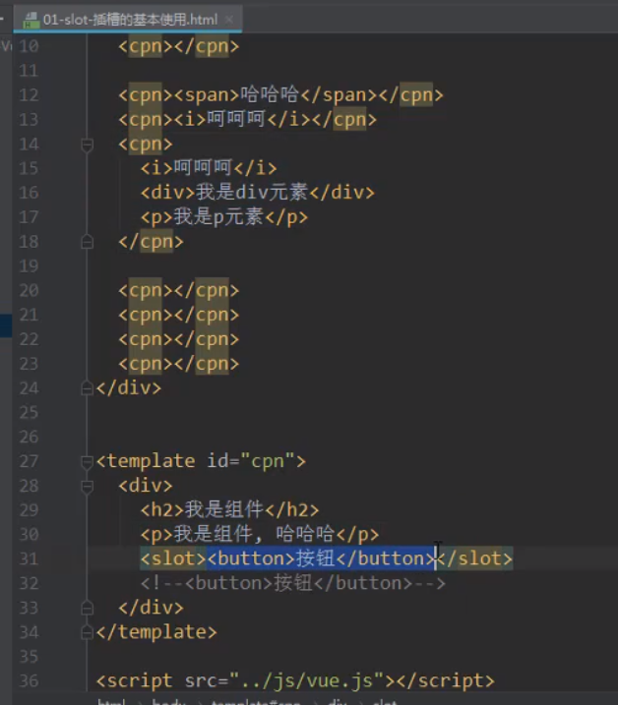Click the 我是p元素 text on line 17
Image resolution: width=618 pixels, height=705 pixels.
[x=218, y=217]
